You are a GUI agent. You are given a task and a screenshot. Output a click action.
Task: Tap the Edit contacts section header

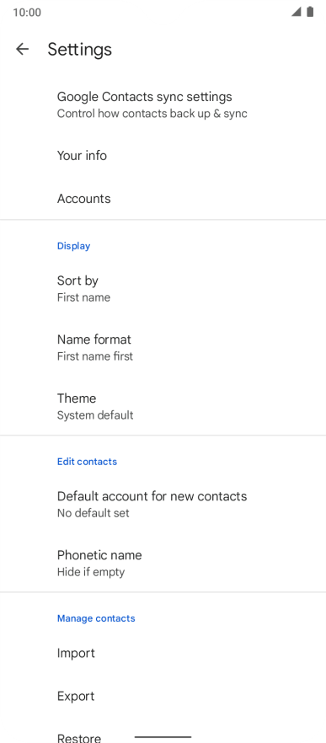(87, 461)
